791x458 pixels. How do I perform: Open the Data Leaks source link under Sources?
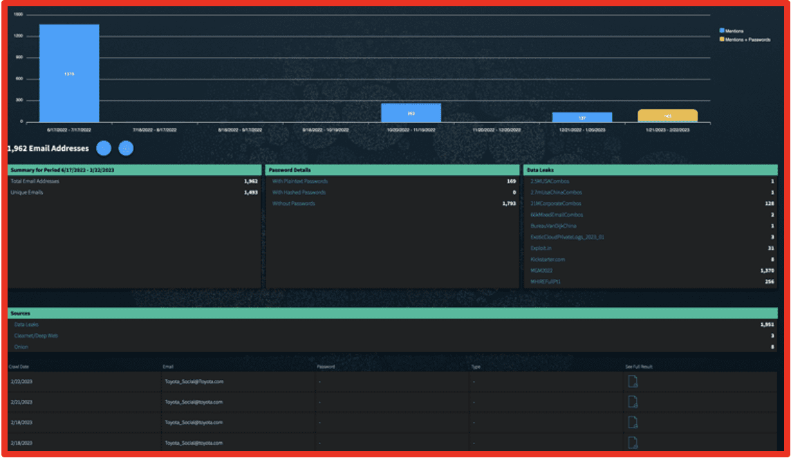click(26, 324)
